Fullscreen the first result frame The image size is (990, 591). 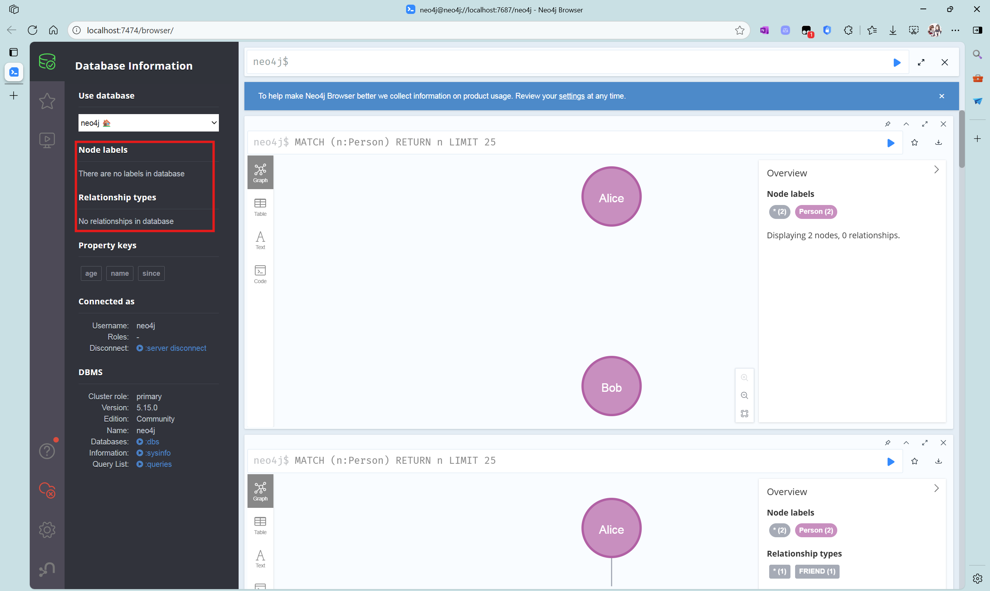pyautogui.click(x=924, y=124)
